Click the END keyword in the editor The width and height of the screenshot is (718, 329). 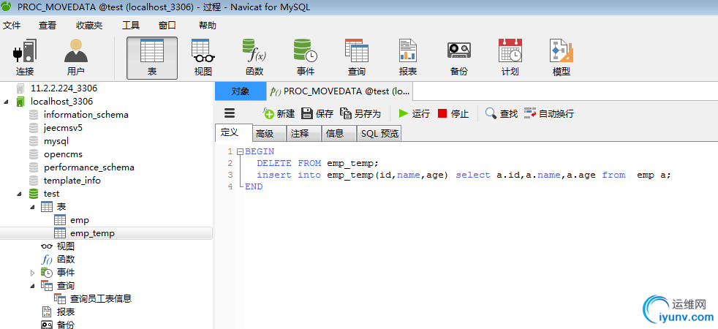coord(254,186)
